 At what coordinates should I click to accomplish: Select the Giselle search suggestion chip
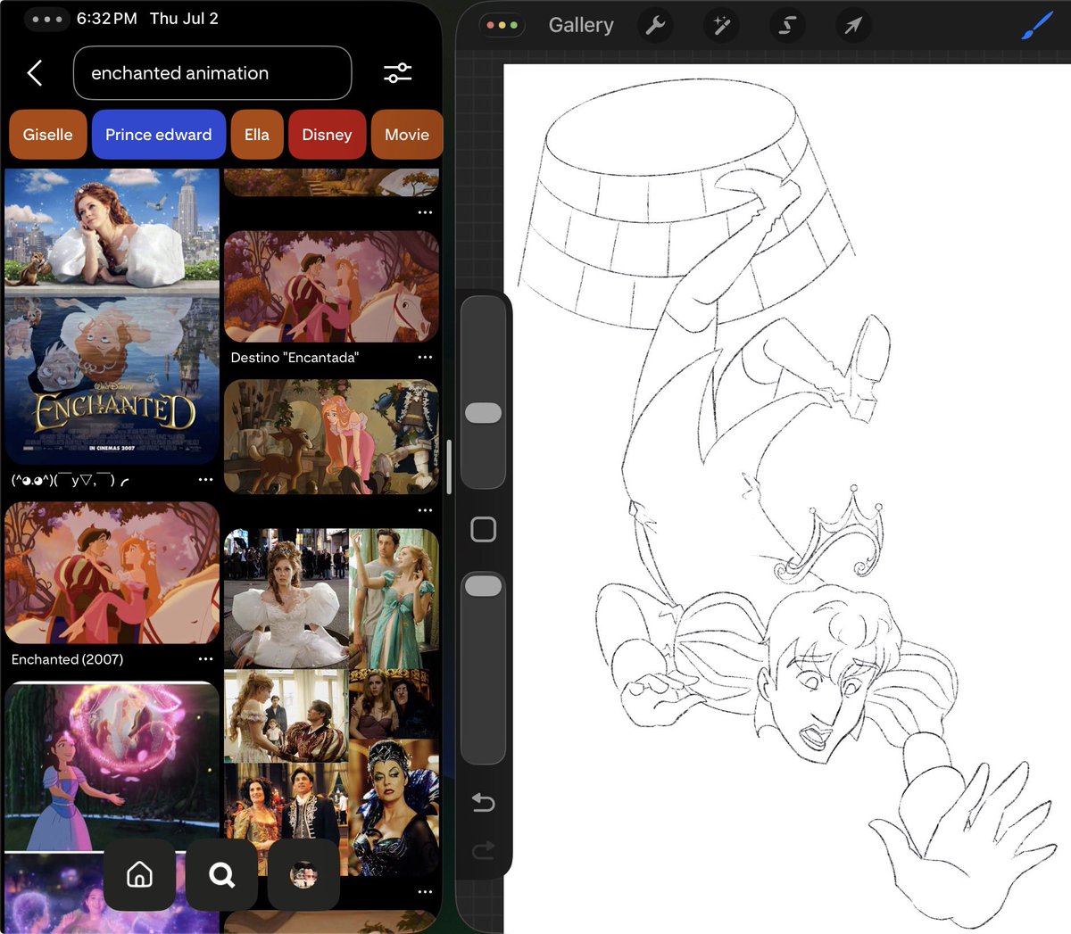(48, 135)
